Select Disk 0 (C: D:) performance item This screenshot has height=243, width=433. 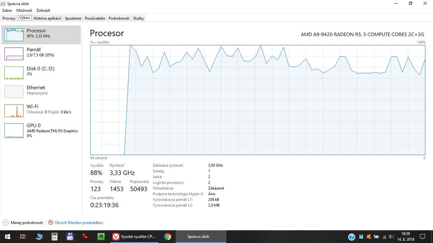pyautogui.click(x=41, y=73)
